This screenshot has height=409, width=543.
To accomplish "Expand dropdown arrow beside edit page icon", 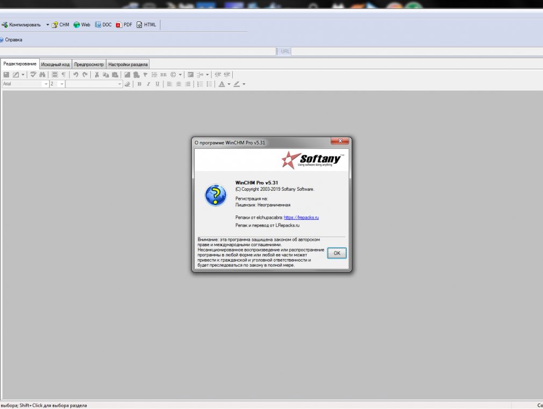I will (x=23, y=75).
